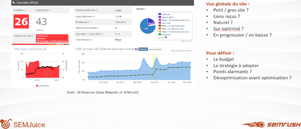Screen dimensions: 301x129
Task: Select the Domaine toggle button
Action: pos(143,49)
